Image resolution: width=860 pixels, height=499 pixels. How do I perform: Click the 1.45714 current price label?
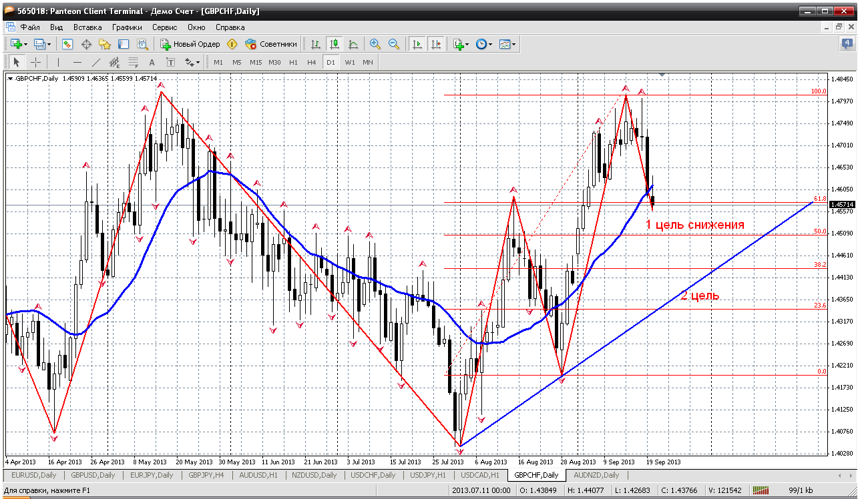coord(841,204)
